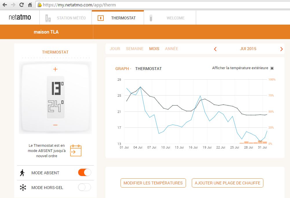Click the address bar URL field
290x198 pixels.
(x=163, y=5)
